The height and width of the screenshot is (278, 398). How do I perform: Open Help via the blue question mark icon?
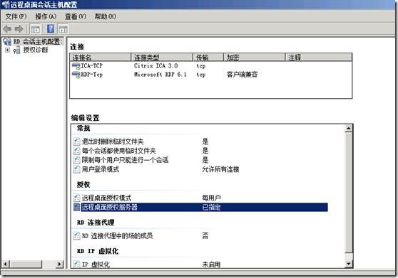click(x=51, y=28)
